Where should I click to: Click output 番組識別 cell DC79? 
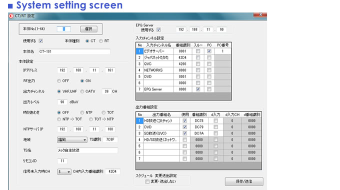point(199,127)
